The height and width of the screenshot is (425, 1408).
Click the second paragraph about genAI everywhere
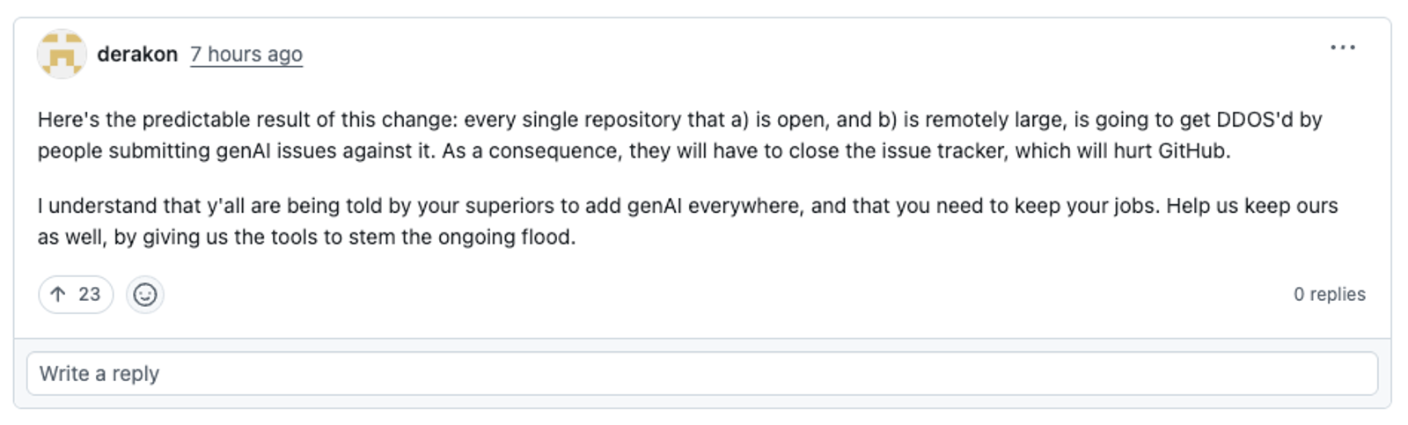tap(687, 221)
